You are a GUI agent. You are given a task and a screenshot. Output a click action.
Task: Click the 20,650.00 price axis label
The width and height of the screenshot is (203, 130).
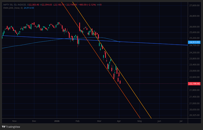[194, 109]
